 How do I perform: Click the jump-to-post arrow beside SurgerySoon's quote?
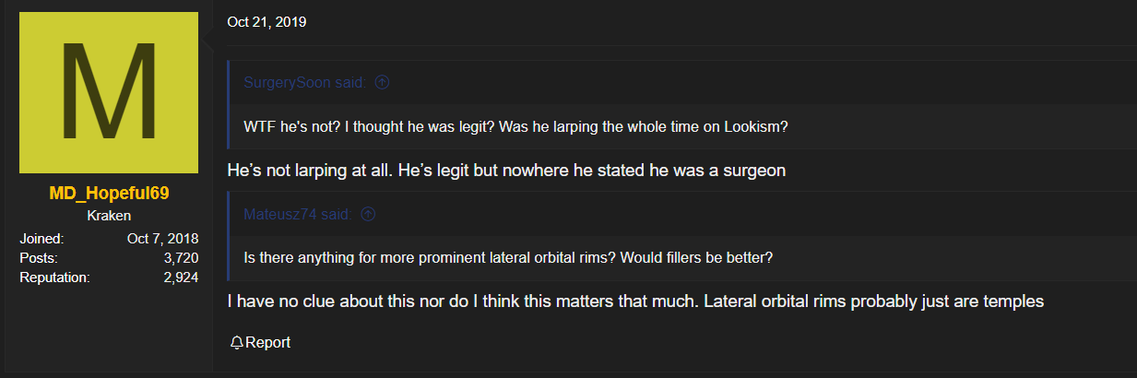click(x=383, y=82)
